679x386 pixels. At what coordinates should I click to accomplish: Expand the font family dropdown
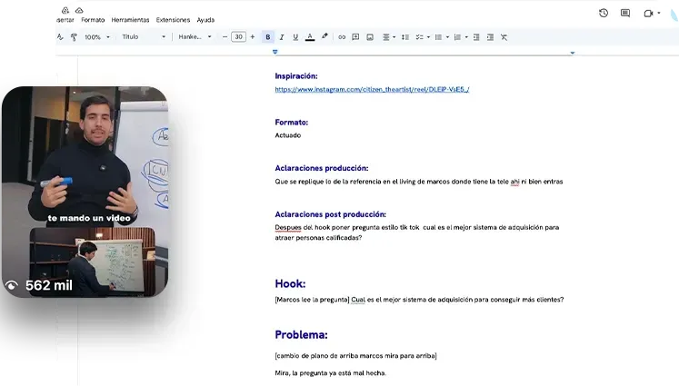pos(195,37)
